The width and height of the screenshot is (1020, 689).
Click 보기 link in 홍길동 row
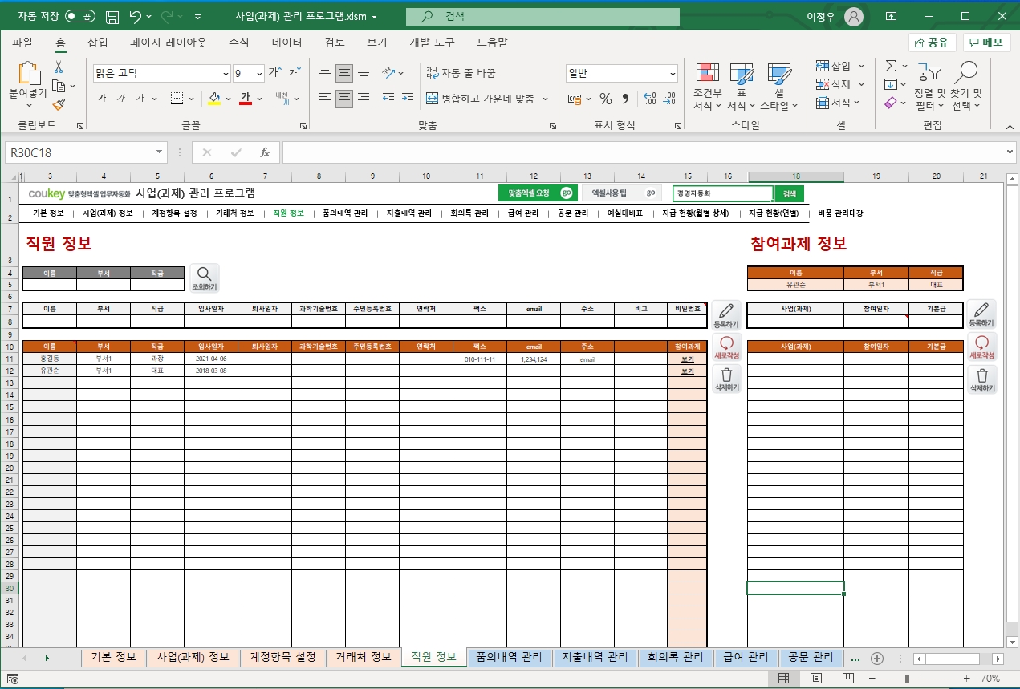pyautogui.click(x=688, y=359)
